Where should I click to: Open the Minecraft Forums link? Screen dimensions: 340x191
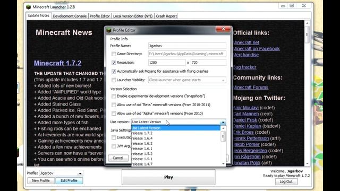coord(251,88)
